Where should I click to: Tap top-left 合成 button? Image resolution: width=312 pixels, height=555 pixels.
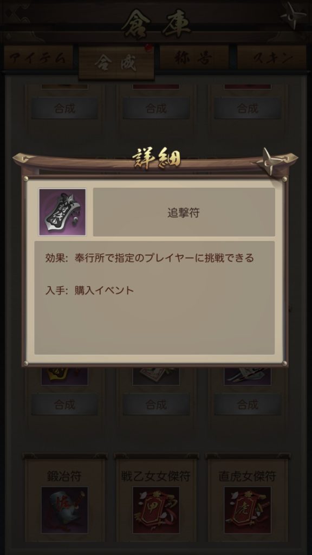coord(65,108)
